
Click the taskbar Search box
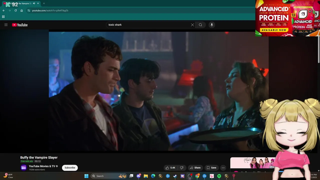[108, 176]
